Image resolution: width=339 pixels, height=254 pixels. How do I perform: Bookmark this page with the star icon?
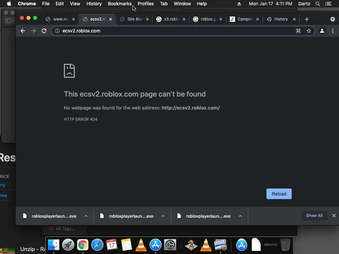click(x=309, y=31)
